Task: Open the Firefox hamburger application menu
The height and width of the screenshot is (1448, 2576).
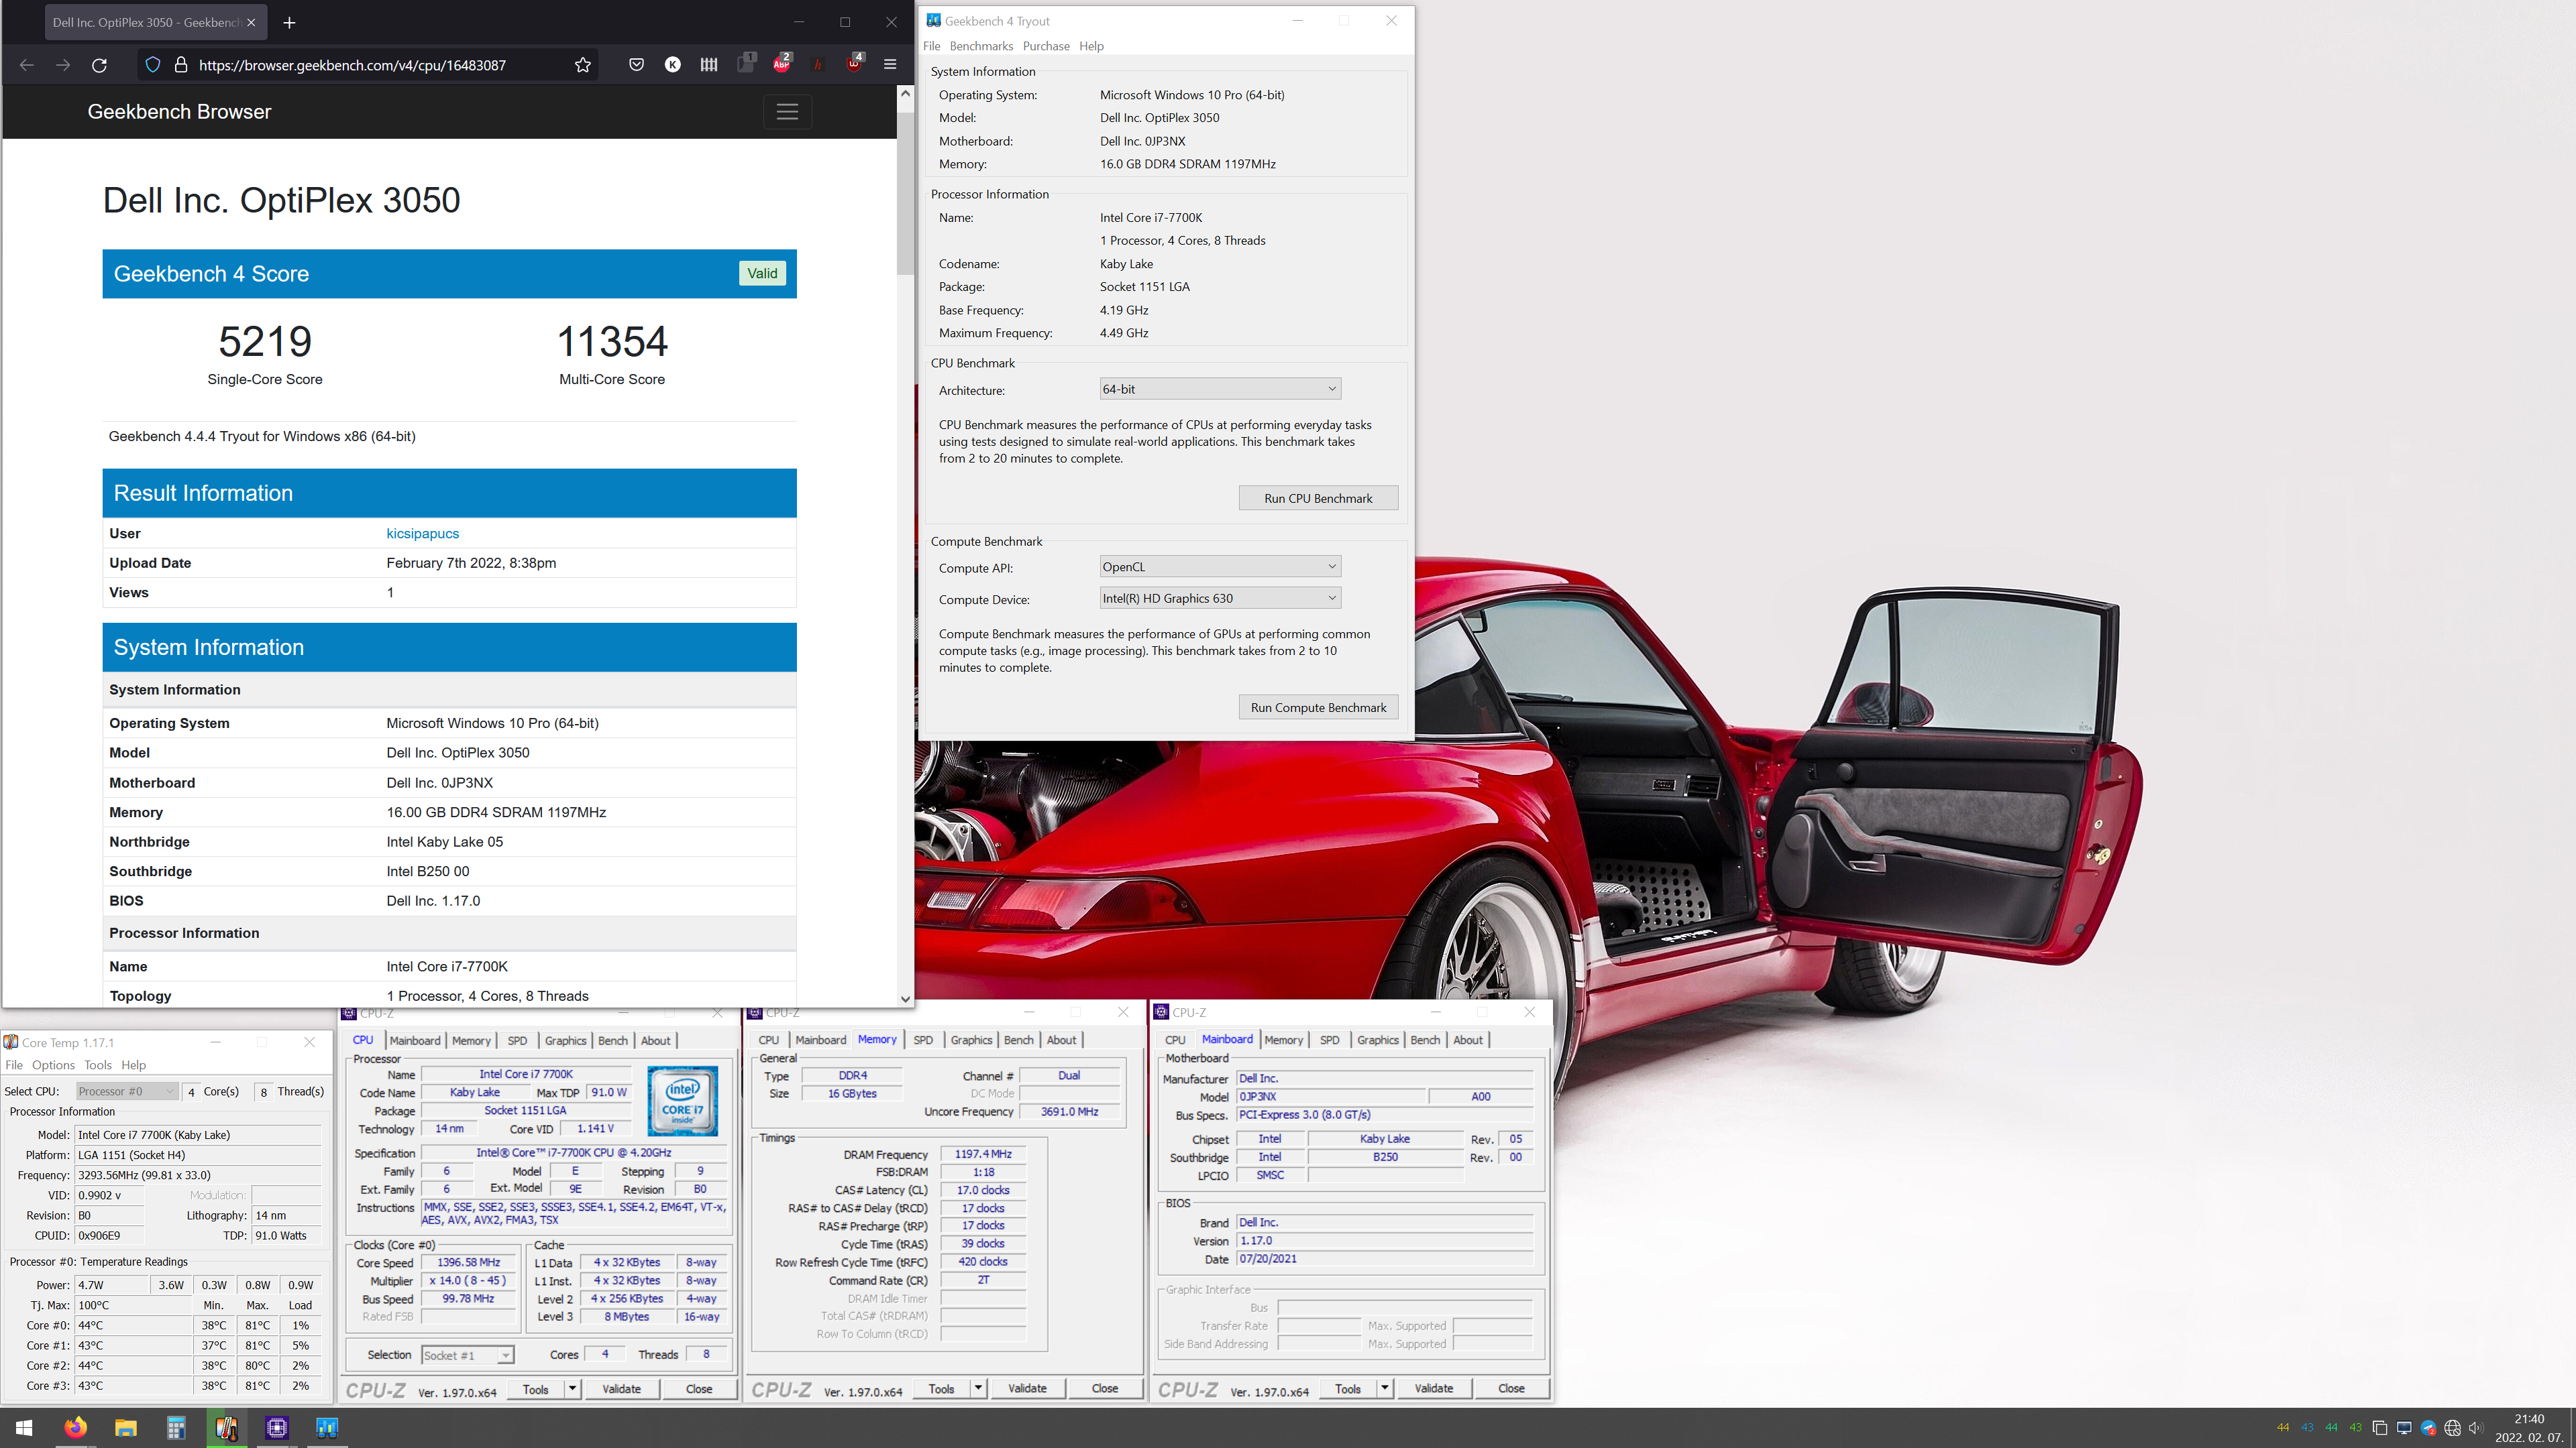Action: pyautogui.click(x=890, y=65)
